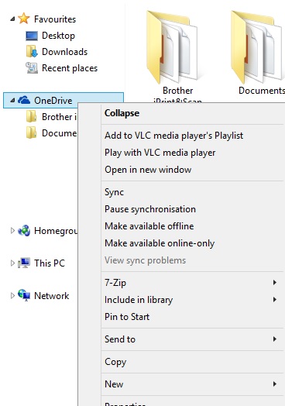The image size is (285, 406).
Task: Select the Network label in the tree
Action: (x=52, y=295)
